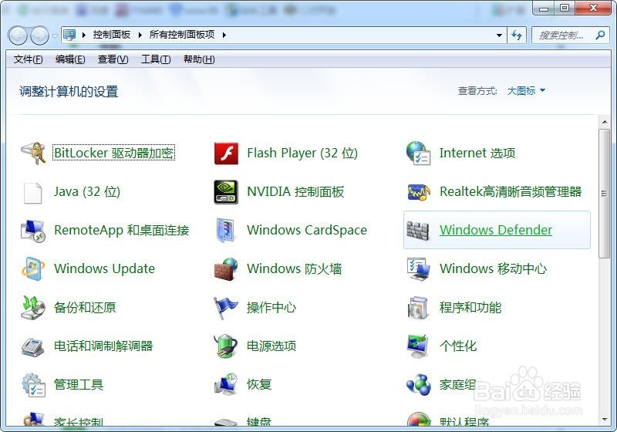Expand the arrow after 所有控制面板项 breadcrumb
Viewport: 617px width, 432px height.
[x=224, y=35]
